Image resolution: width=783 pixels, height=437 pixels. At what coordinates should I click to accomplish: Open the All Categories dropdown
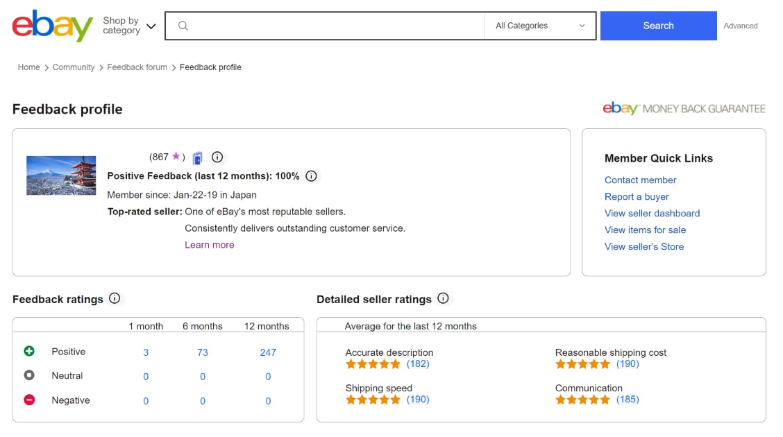540,26
